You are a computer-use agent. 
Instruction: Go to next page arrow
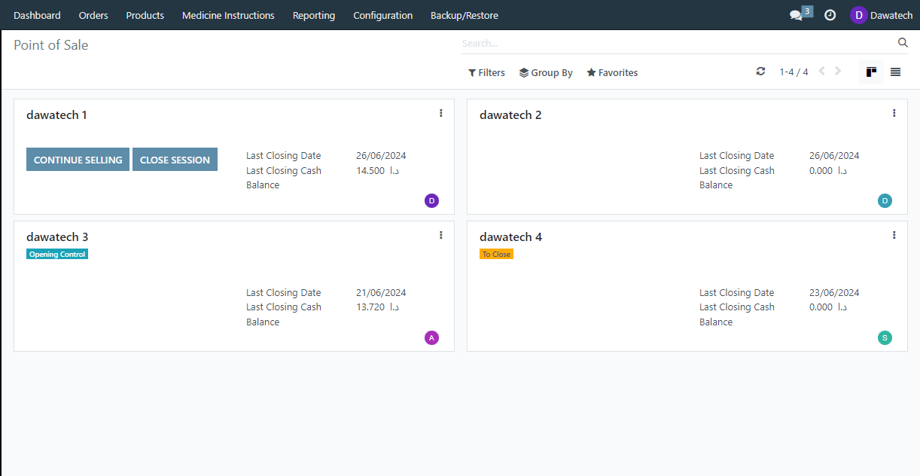[x=838, y=72]
